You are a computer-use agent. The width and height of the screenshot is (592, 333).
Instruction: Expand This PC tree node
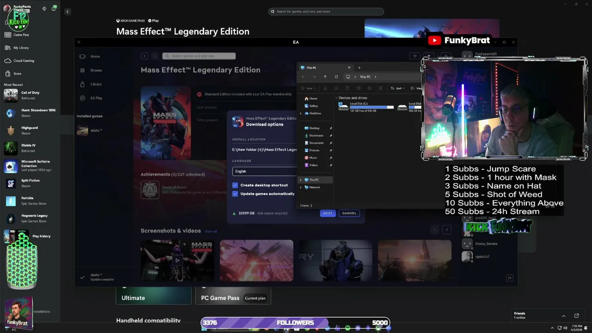[x=301, y=180]
